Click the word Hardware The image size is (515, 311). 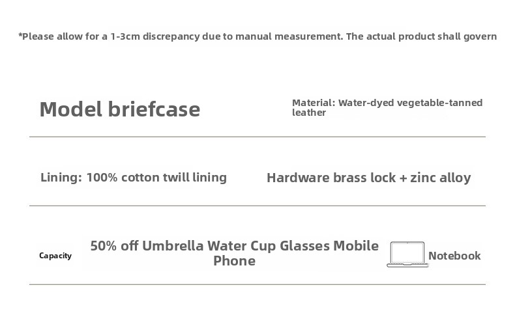pyautogui.click(x=298, y=178)
